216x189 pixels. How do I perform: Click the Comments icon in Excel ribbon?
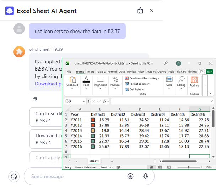[201, 72]
